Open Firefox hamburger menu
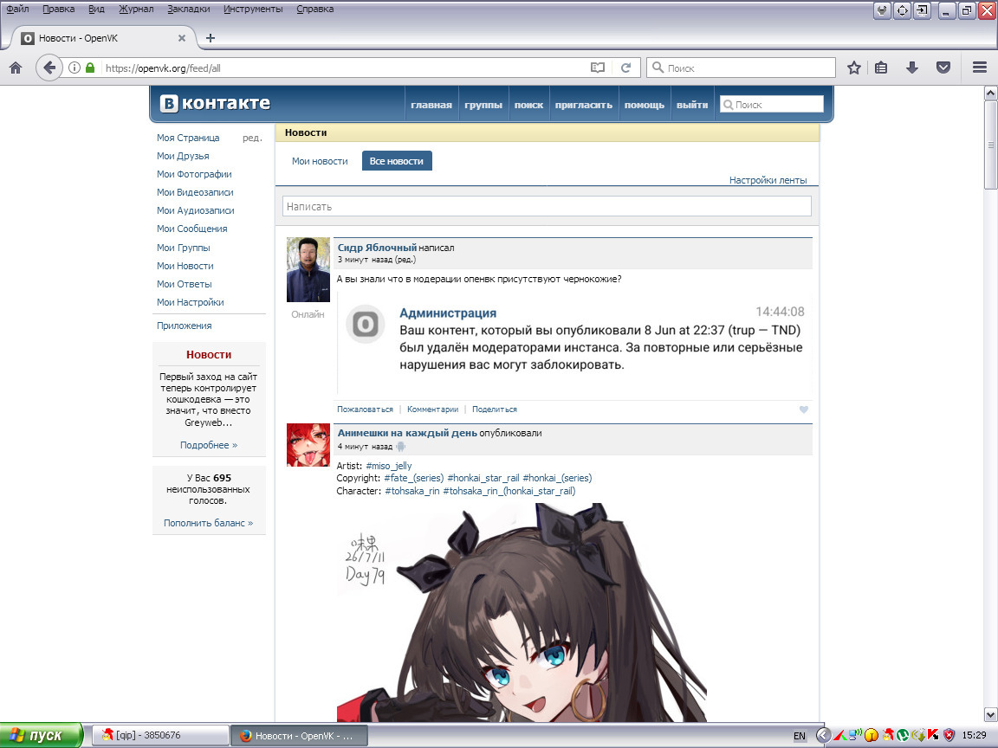998x748 pixels. click(x=980, y=68)
